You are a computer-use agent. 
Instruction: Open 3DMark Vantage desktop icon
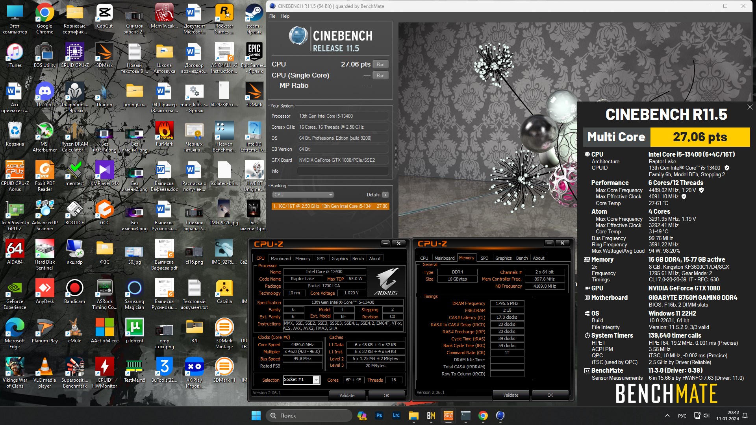tap(224, 333)
